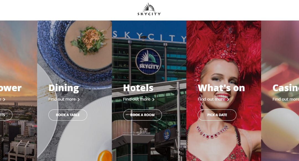Click the chevron after What's on Find out more
This screenshot has height=161, width=299.
click(x=228, y=99)
